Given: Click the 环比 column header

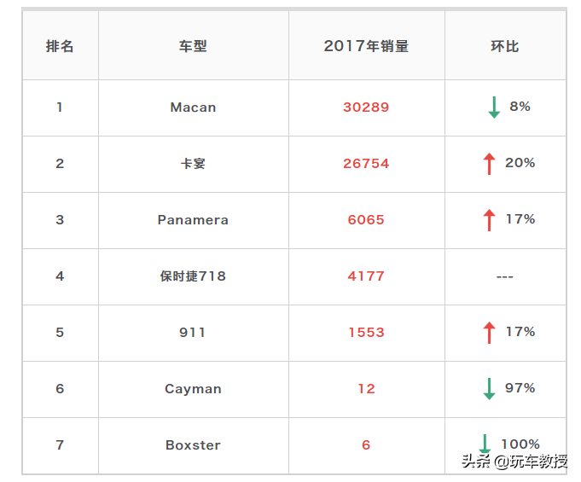Looking at the screenshot, I should coord(504,46).
